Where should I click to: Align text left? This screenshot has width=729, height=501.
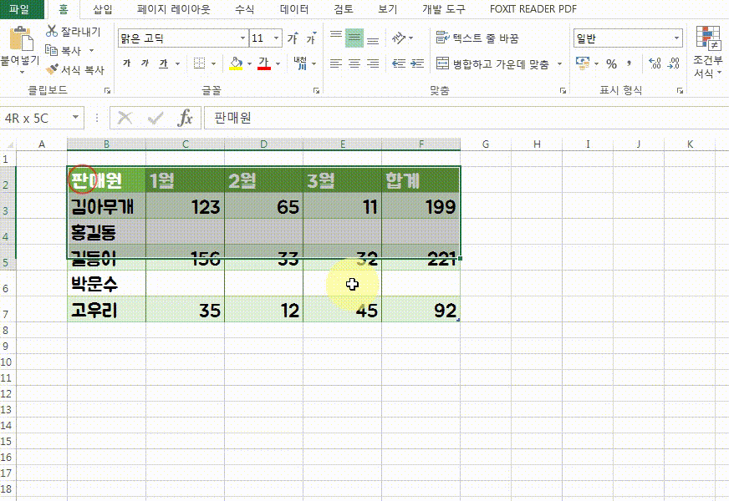tap(336, 63)
